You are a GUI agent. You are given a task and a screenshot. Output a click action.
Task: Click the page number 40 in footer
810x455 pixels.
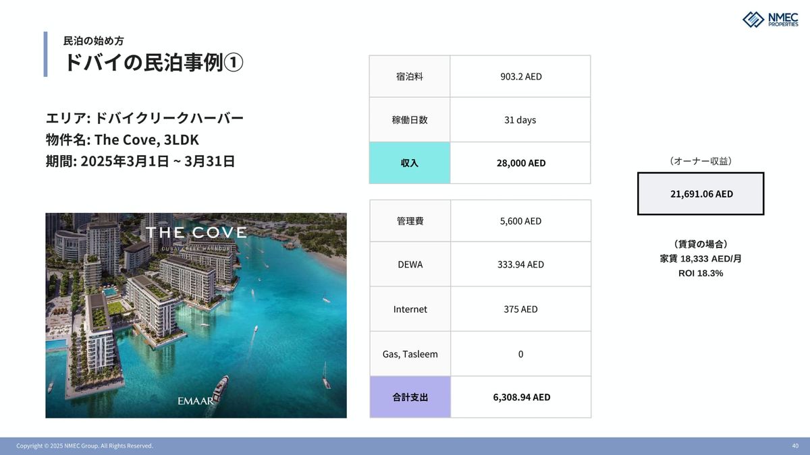tap(794, 446)
